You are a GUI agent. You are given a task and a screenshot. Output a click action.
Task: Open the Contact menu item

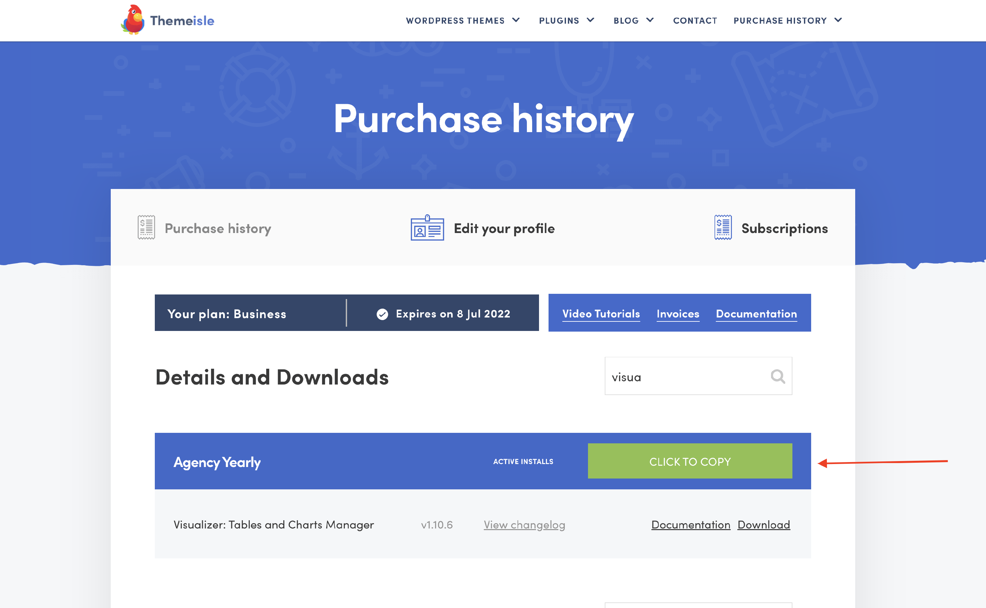[695, 20]
